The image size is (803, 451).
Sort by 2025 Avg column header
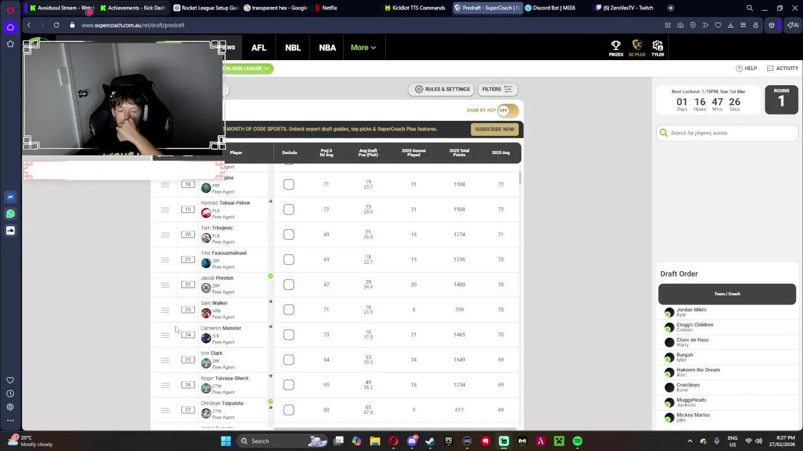pyautogui.click(x=501, y=152)
